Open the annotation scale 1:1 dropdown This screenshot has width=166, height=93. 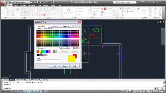click(x=136, y=91)
